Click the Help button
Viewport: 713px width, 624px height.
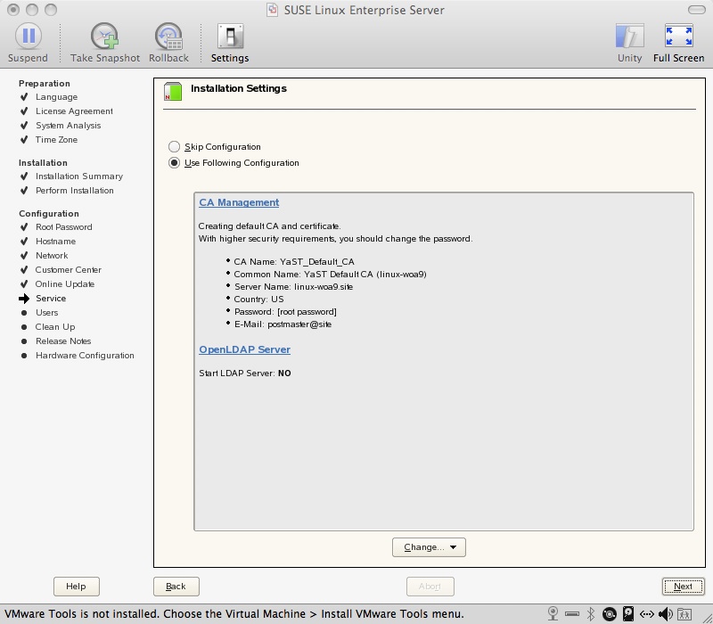pos(76,587)
